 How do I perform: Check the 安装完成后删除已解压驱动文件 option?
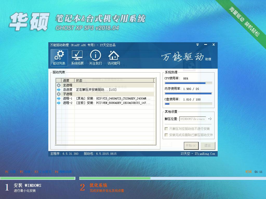pos(165,134)
